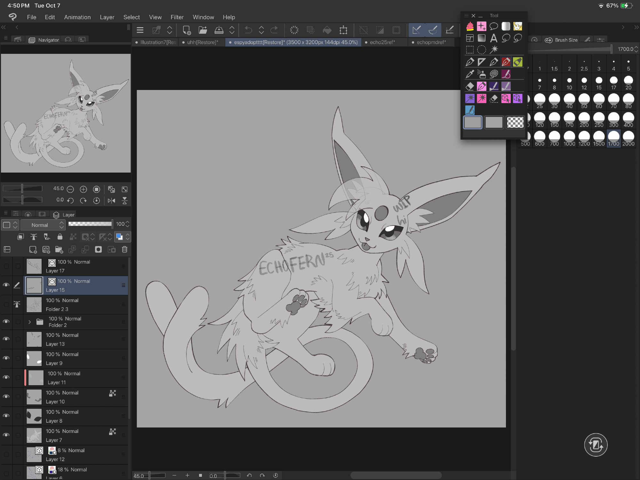Pick the Eyedropper tool

coord(469,74)
